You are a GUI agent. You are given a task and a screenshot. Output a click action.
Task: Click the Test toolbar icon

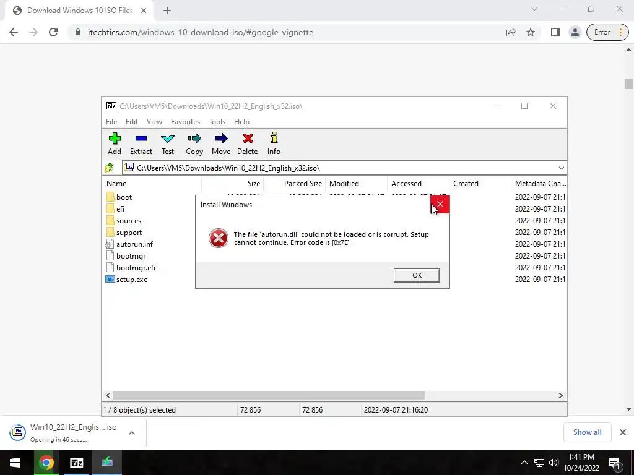167,143
